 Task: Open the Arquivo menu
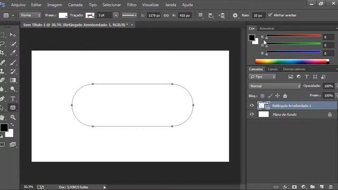point(18,5)
